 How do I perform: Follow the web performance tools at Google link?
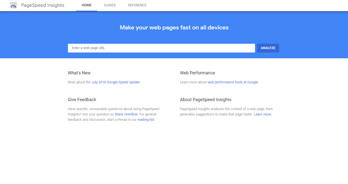click(233, 82)
